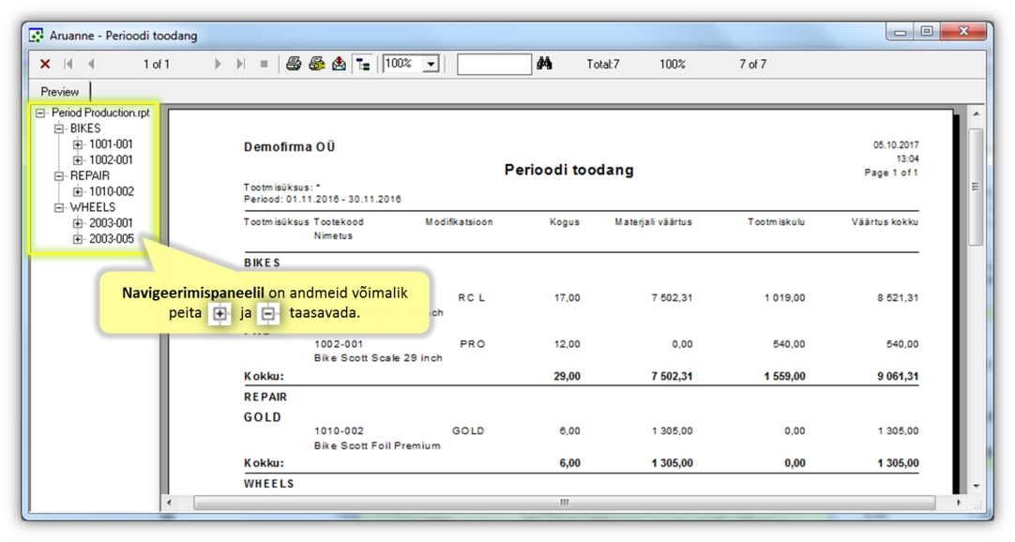The image size is (1015, 542).
Task: Click the "1 of 1" page counter
Action: [156, 64]
